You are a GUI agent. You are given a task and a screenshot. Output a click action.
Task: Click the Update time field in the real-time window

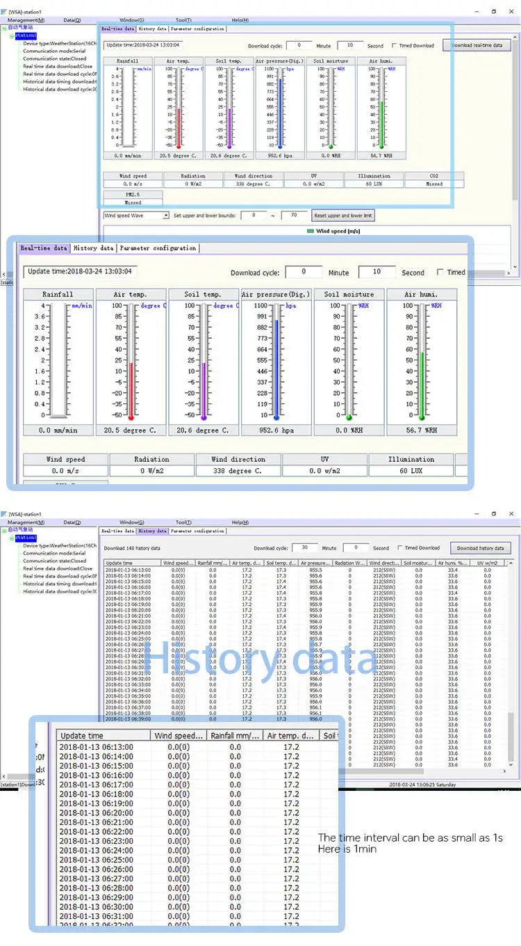[x=143, y=45]
